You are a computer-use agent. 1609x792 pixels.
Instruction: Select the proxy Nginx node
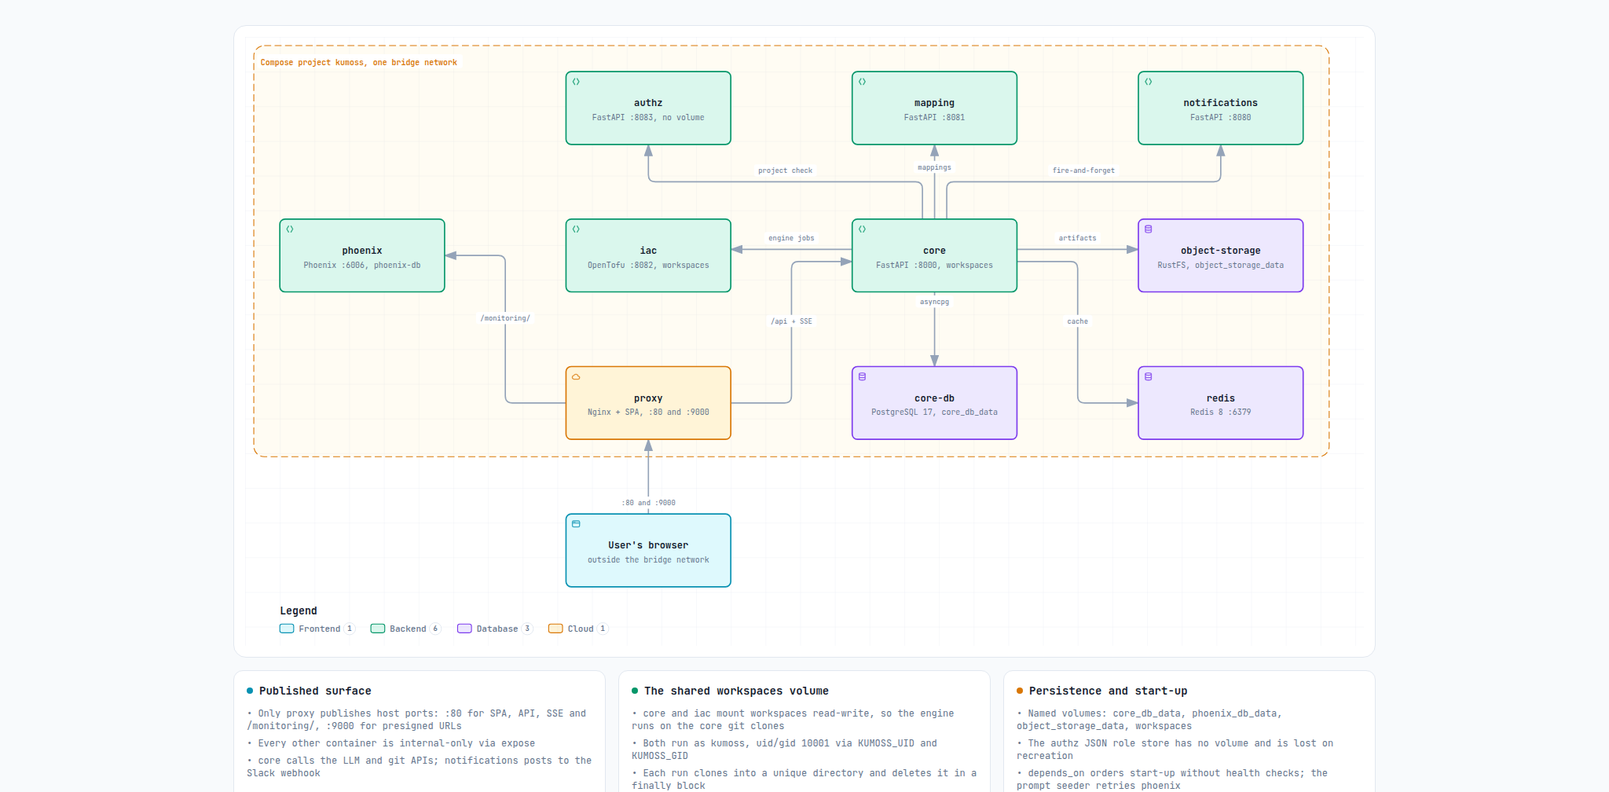648,403
